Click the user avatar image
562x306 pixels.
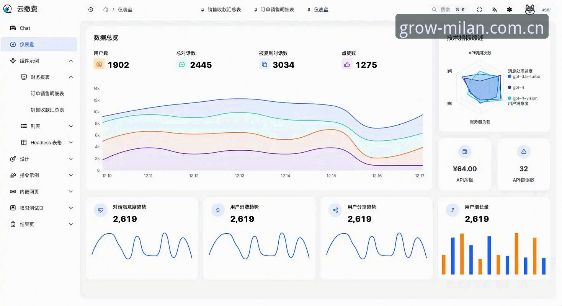pos(530,10)
